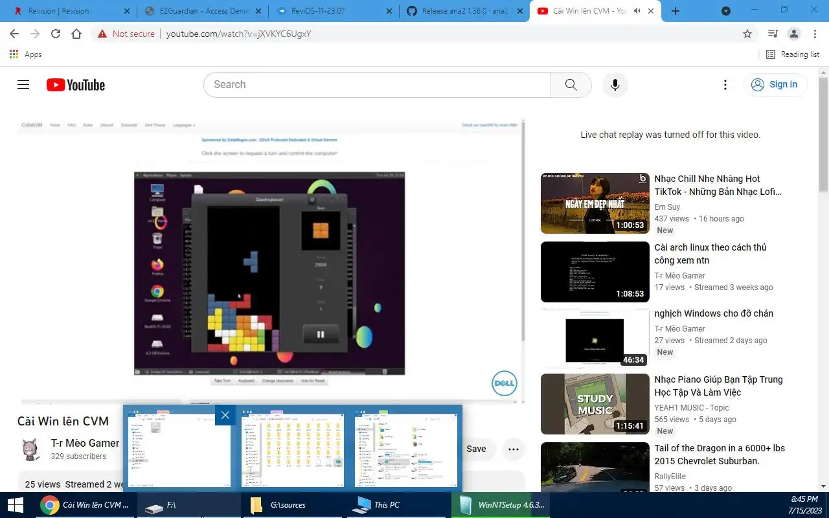829x518 pixels.
Task: Open the YouTube hamburger guide menu
Action: 23,85
